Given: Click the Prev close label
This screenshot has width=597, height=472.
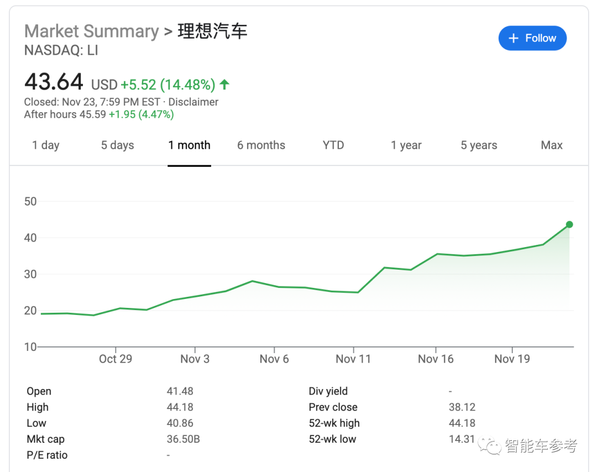Looking at the screenshot, I should tap(333, 407).
